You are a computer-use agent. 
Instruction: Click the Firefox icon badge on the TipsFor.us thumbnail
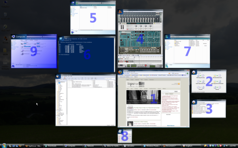pos(120,72)
